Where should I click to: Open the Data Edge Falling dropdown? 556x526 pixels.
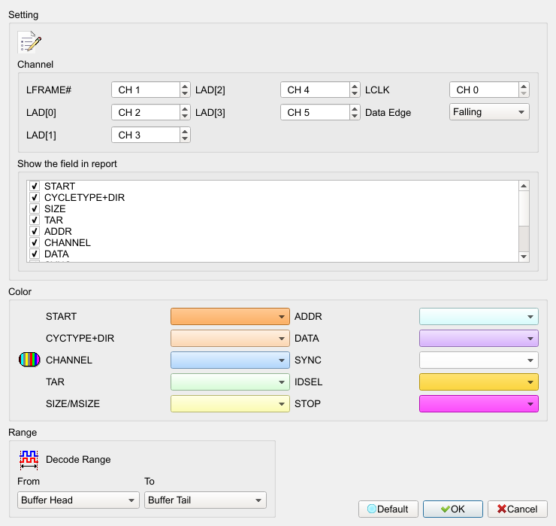489,112
